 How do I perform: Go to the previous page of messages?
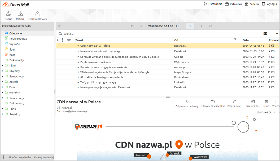click(141, 26)
